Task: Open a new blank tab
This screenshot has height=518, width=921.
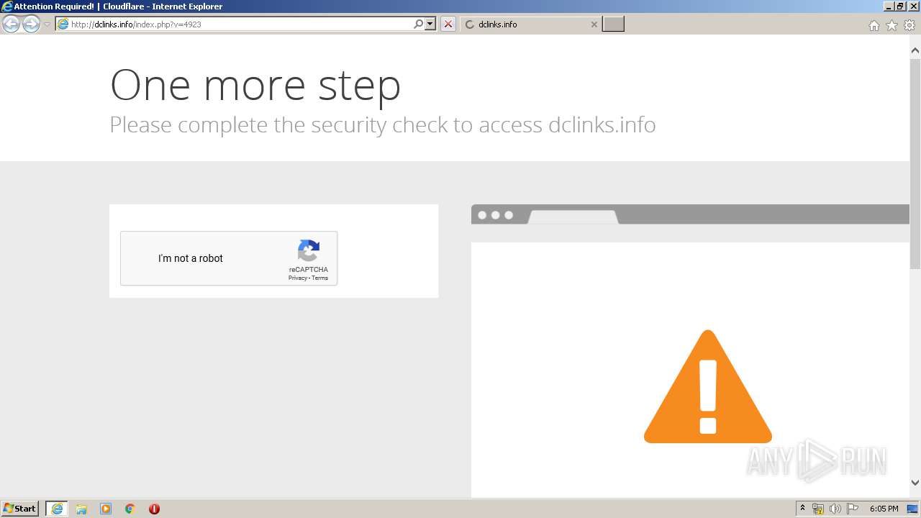Action: coord(613,24)
